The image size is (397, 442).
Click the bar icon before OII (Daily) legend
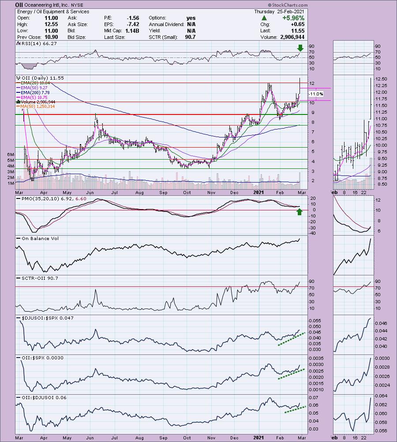coord(18,78)
